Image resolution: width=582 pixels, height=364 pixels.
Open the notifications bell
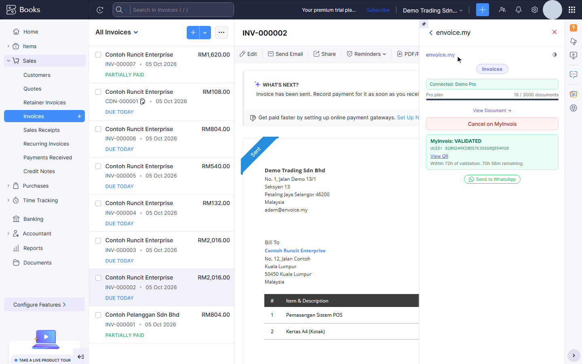[519, 10]
